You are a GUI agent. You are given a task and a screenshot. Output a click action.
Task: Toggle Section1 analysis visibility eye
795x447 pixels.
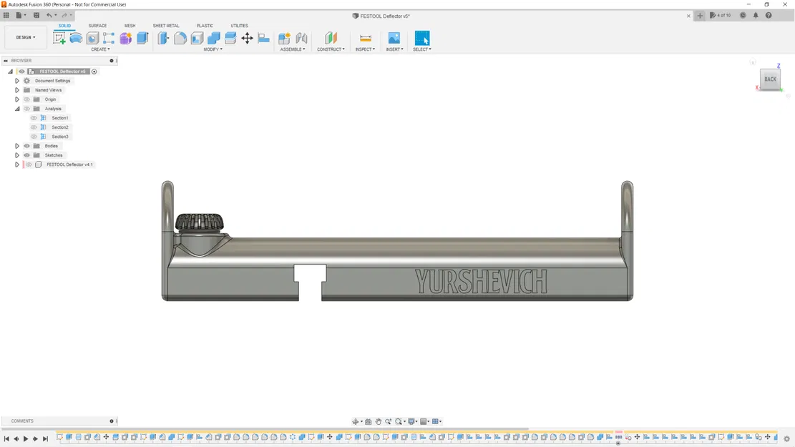34,118
